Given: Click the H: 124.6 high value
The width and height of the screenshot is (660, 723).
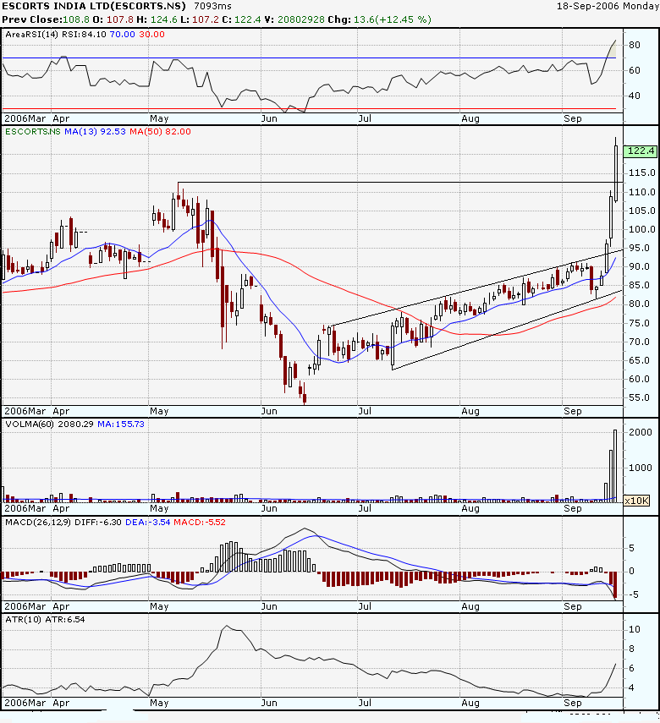Looking at the screenshot, I should (x=157, y=19).
